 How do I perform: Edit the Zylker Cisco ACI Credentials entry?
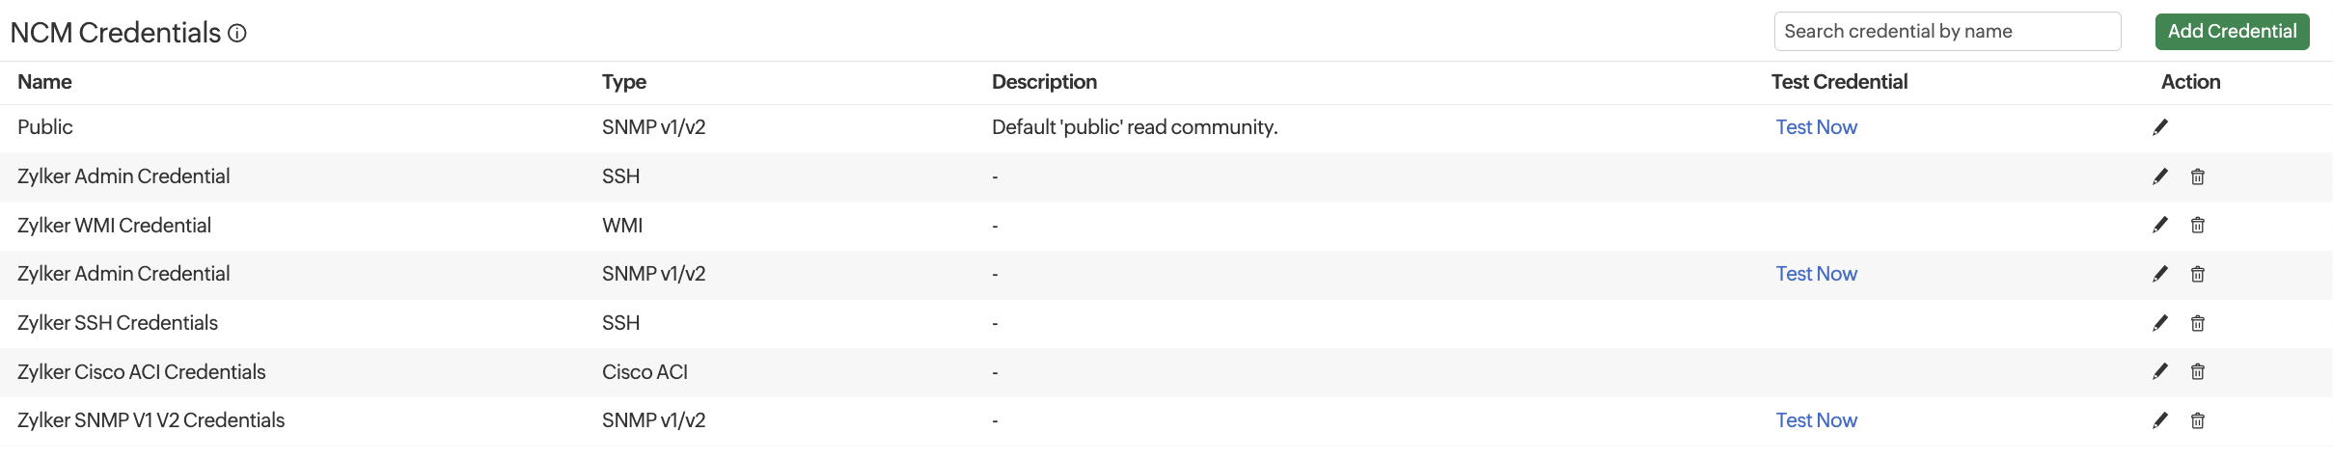click(x=2160, y=371)
